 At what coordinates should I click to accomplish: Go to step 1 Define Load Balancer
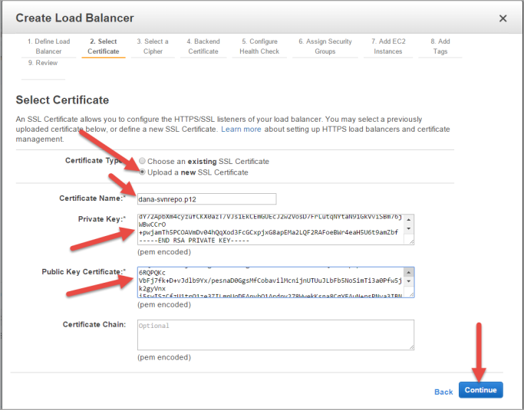point(49,47)
